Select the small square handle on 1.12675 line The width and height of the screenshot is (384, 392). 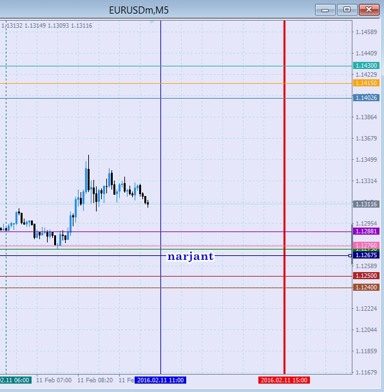click(350, 255)
